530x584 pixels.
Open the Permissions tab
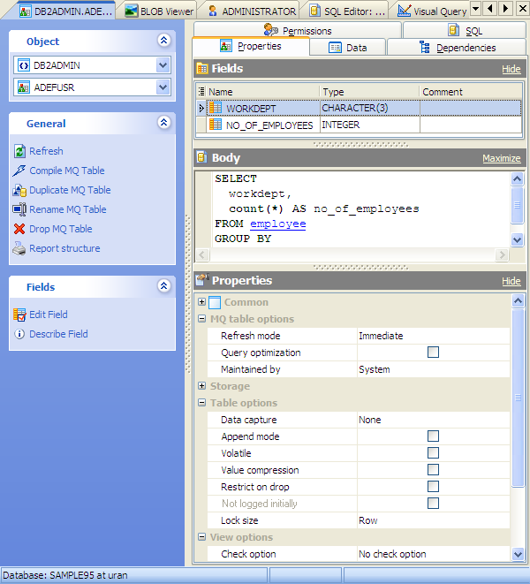coord(297,31)
